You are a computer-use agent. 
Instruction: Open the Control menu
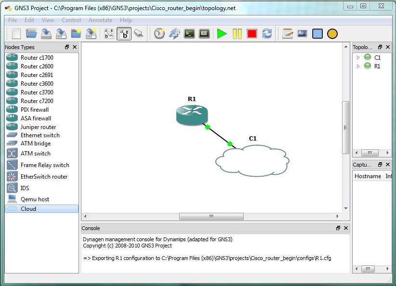click(x=71, y=20)
